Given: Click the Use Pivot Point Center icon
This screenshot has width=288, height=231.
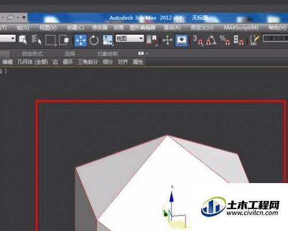Looking at the screenshot, I should (x=152, y=40).
